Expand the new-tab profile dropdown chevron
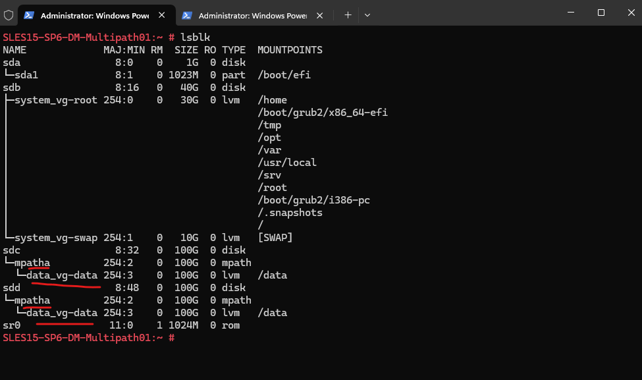The image size is (642, 380). (x=367, y=14)
